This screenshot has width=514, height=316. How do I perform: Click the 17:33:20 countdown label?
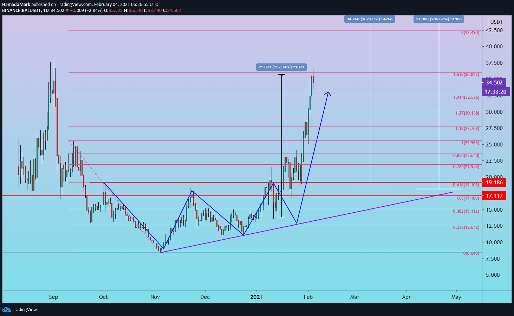point(495,92)
